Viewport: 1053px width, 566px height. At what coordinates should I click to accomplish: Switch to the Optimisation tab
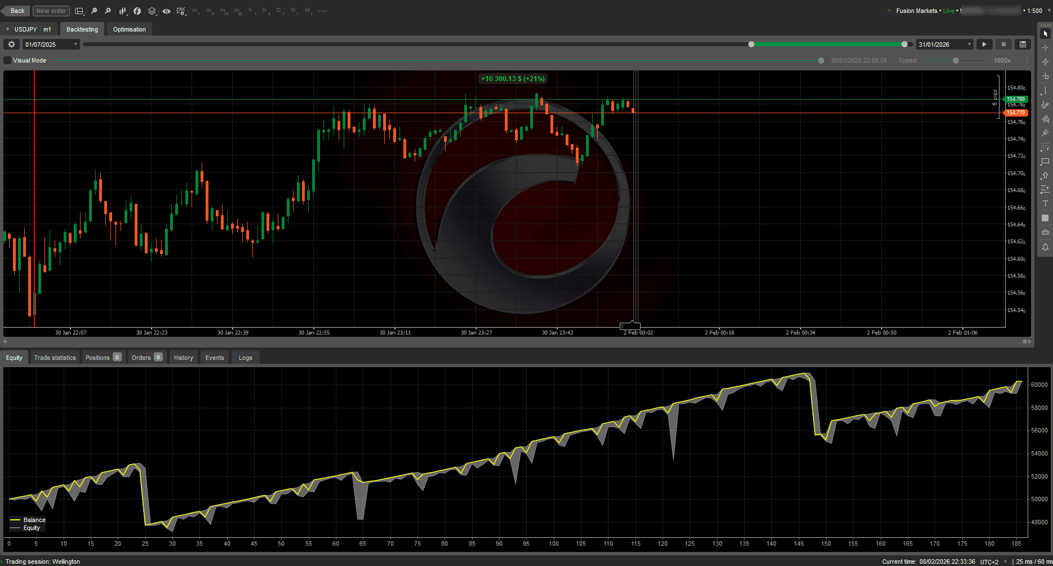click(x=129, y=29)
